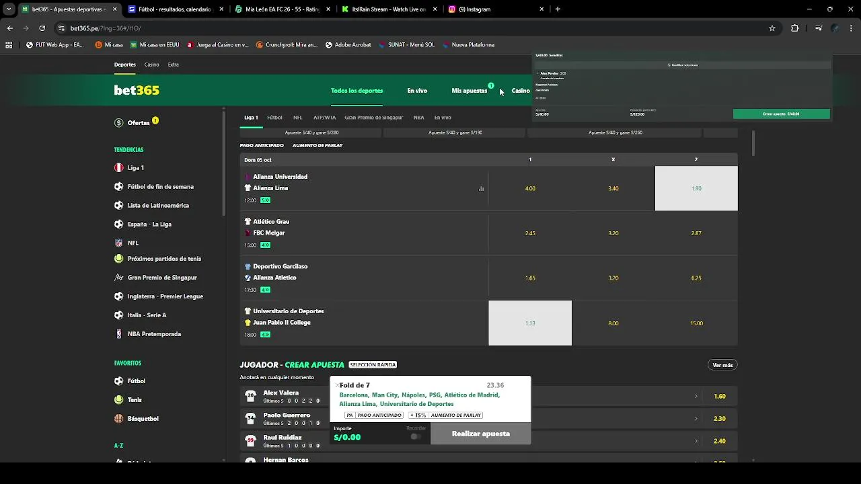The height and width of the screenshot is (484, 861).
Task: Switch to the Instagram browser tab
Action: 496,9
